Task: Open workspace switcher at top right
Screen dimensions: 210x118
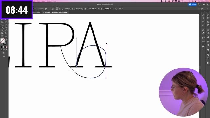Action: [x=208, y=4]
